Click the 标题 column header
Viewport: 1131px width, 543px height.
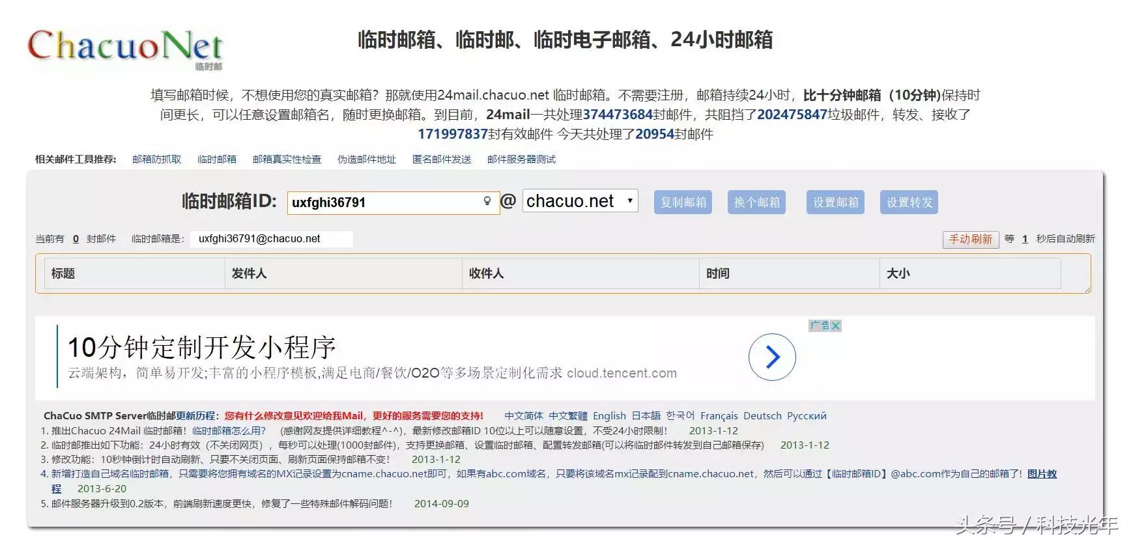click(x=135, y=273)
